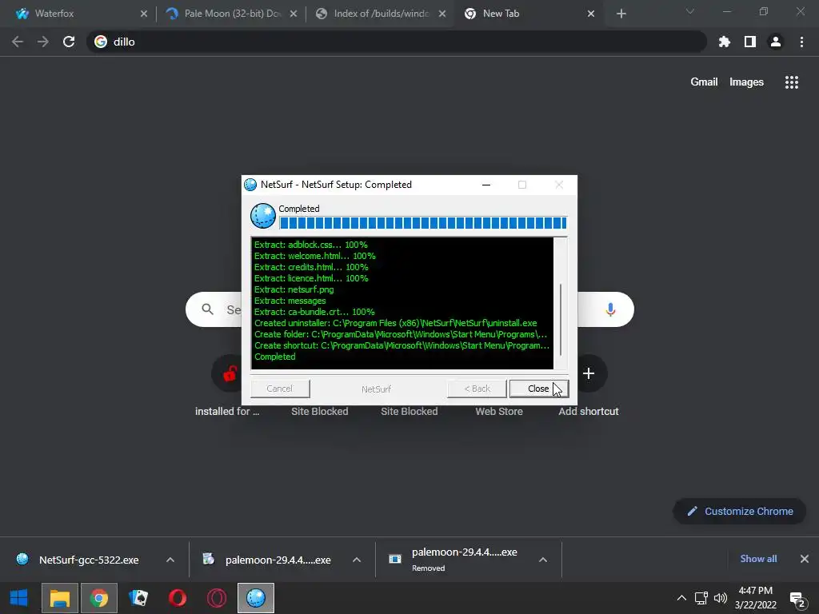Image resolution: width=819 pixels, height=614 pixels.
Task: Open the Chrome three-dot menu
Action: (x=801, y=42)
